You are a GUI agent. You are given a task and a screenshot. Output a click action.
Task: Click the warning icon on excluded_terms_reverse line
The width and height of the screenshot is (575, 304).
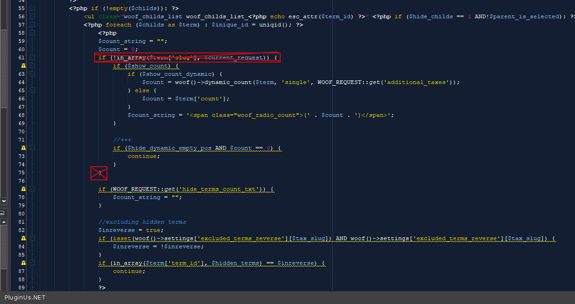(x=24, y=238)
